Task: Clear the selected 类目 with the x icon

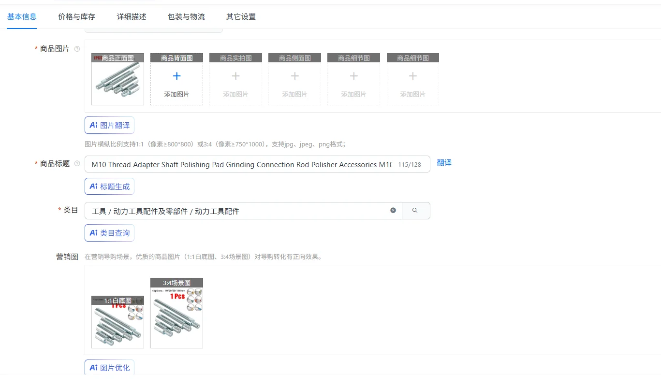Action: tap(393, 210)
